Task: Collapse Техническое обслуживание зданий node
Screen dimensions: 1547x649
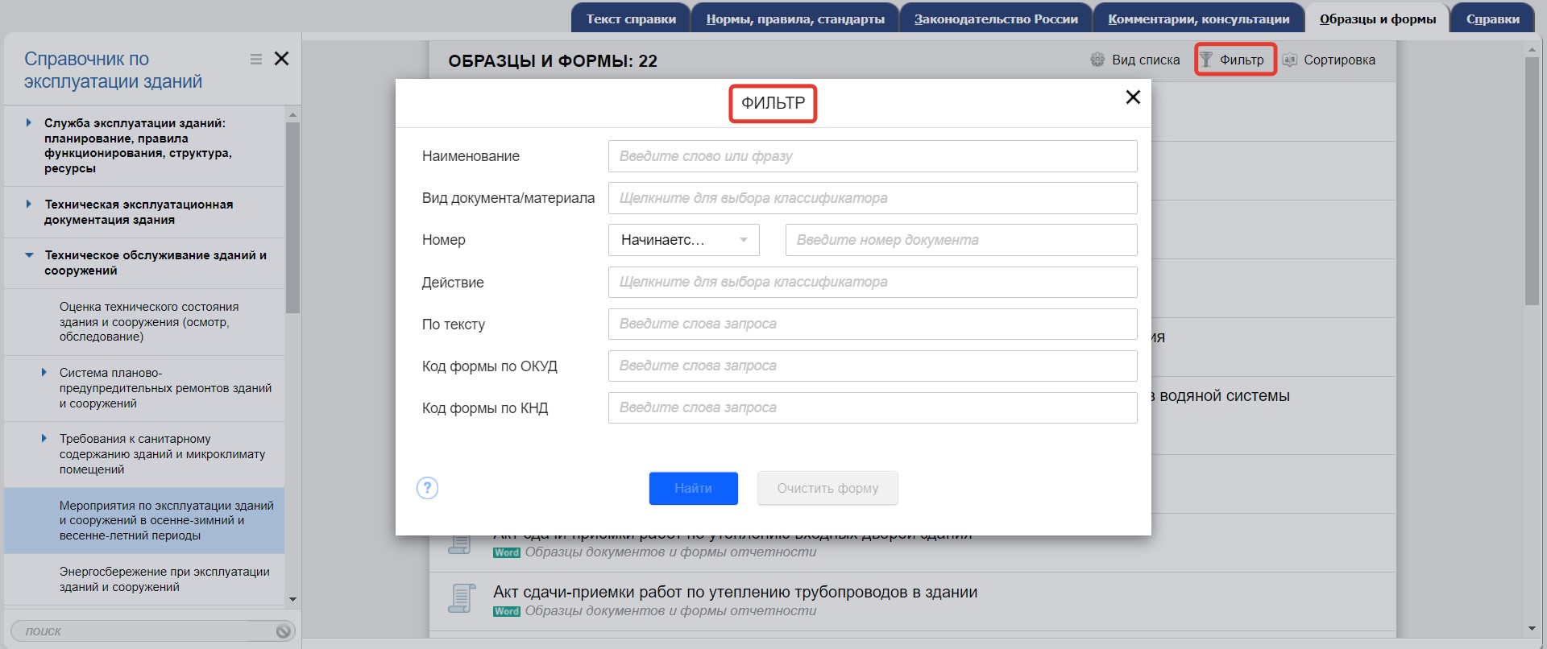Action: click(29, 255)
